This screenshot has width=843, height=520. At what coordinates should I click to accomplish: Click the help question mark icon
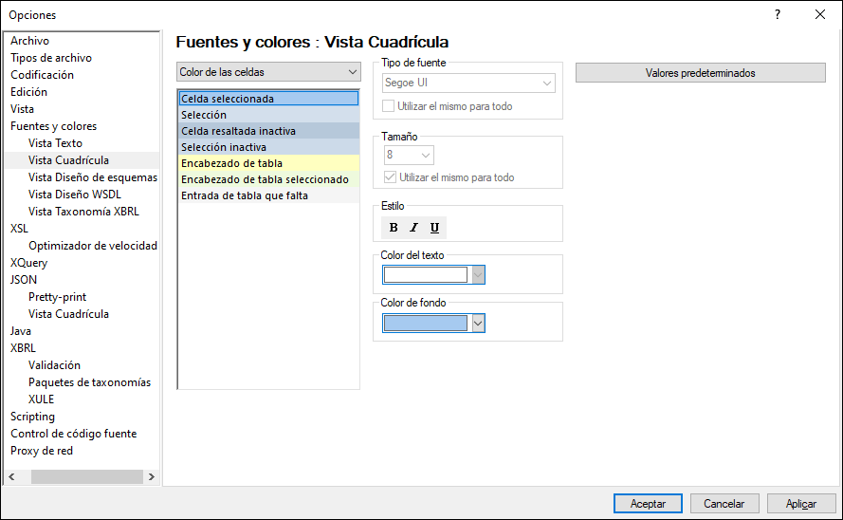[x=778, y=15]
